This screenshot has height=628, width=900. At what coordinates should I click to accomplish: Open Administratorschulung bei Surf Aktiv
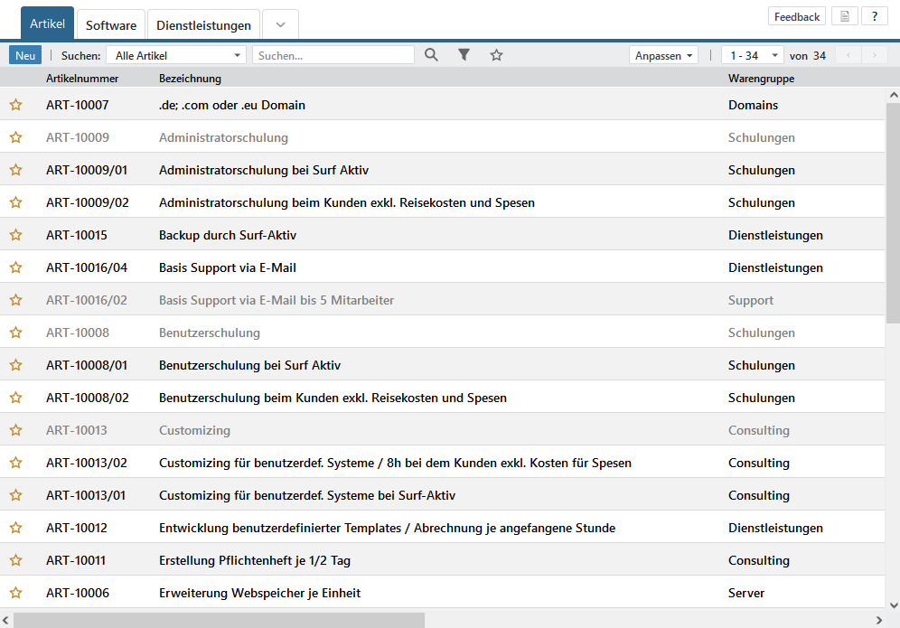coord(264,170)
